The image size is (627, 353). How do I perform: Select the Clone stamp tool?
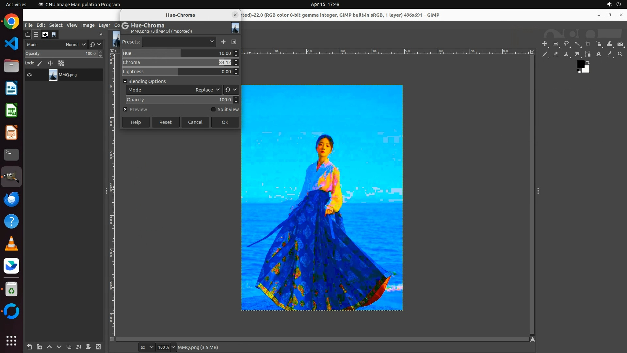click(566, 54)
